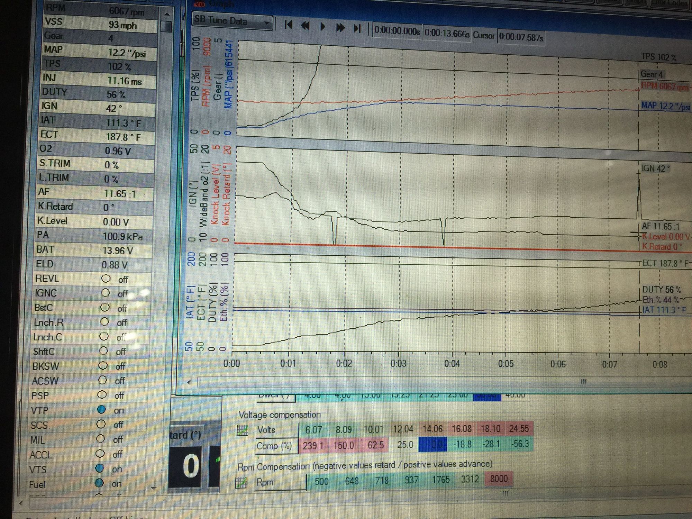Select the 14.06 volts Comp cell

click(x=432, y=444)
